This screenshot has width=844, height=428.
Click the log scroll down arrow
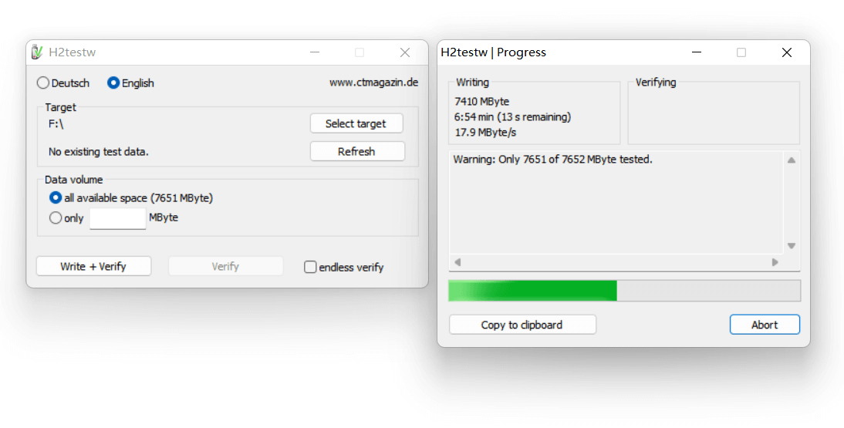(792, 245)
